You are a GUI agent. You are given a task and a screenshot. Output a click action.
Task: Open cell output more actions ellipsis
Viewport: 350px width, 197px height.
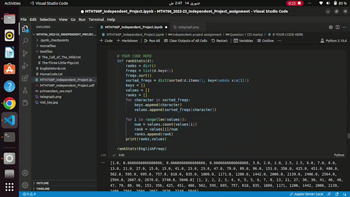click(102, 163)
